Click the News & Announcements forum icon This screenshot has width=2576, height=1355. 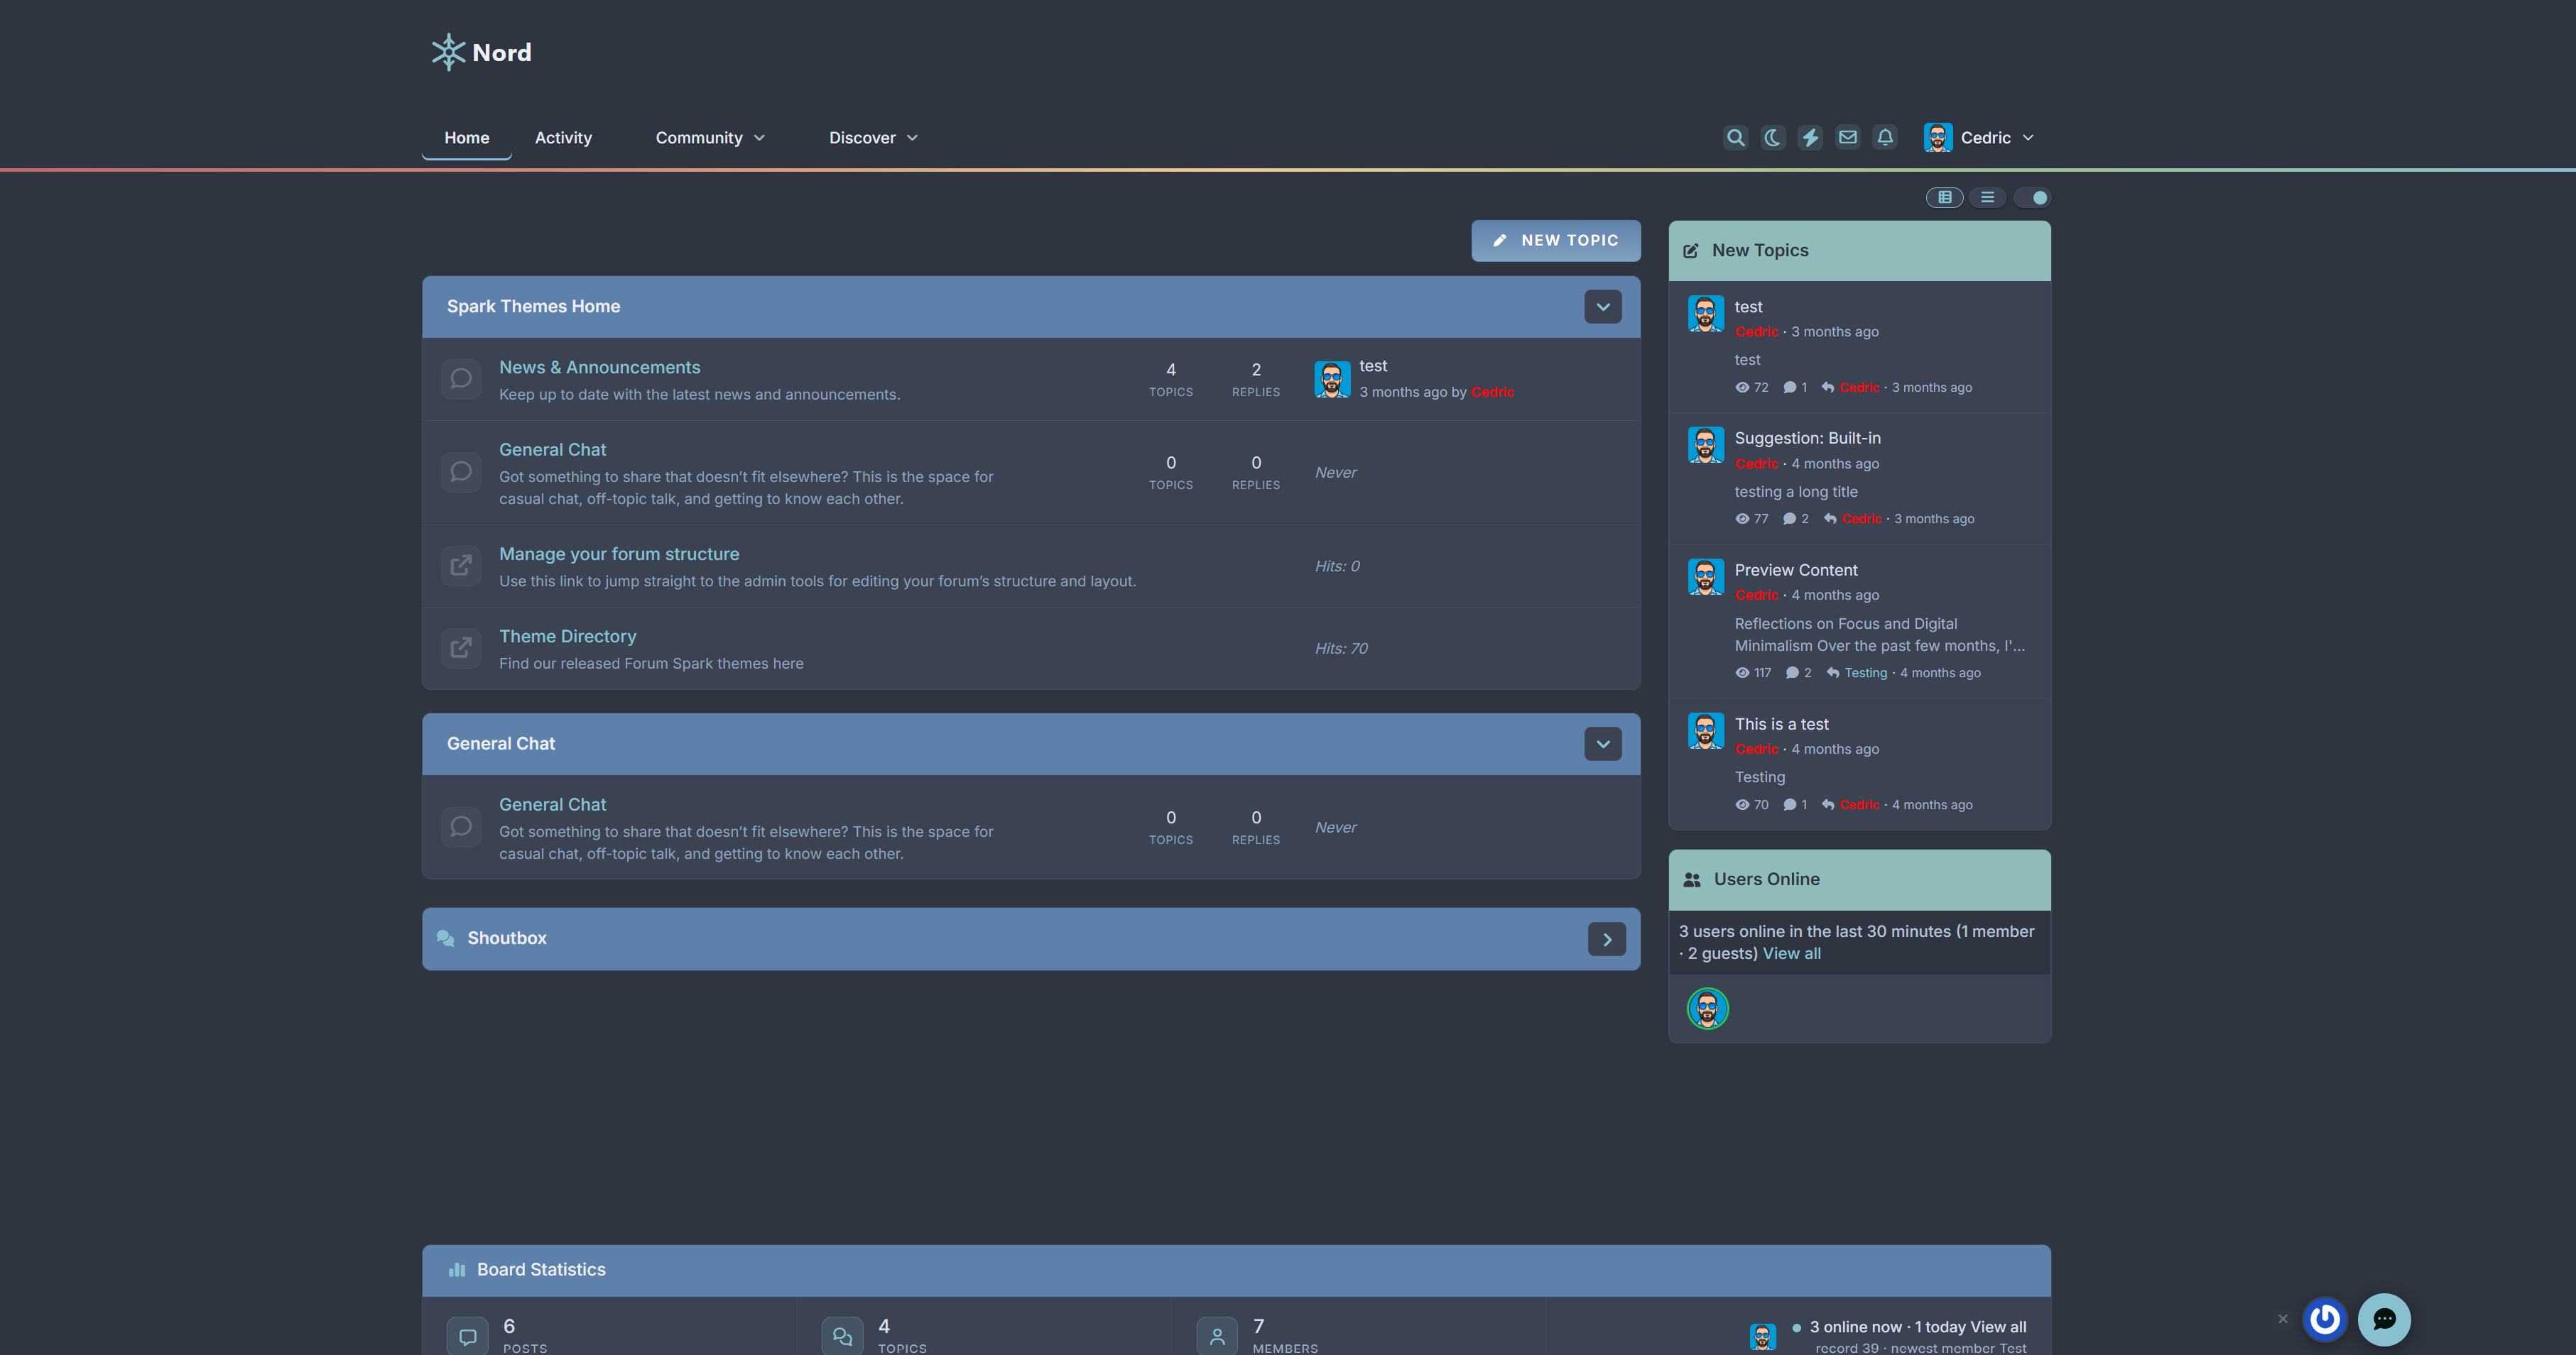click(x=461, y=380)
